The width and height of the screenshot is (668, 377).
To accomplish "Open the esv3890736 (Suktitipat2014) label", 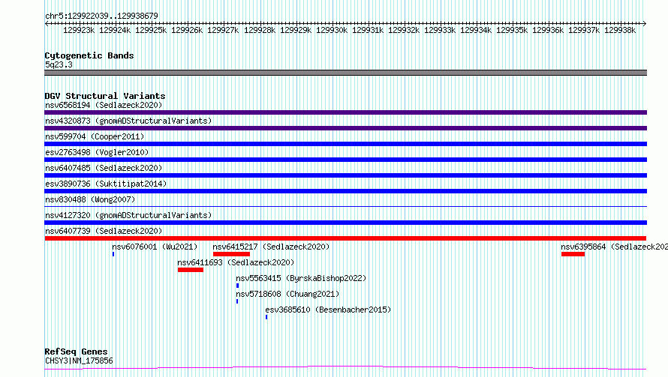I will click(x=106, y=184).
